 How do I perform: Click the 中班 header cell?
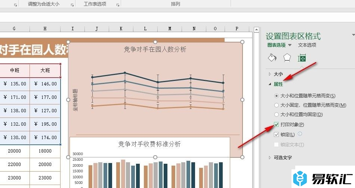pos(15,70)
